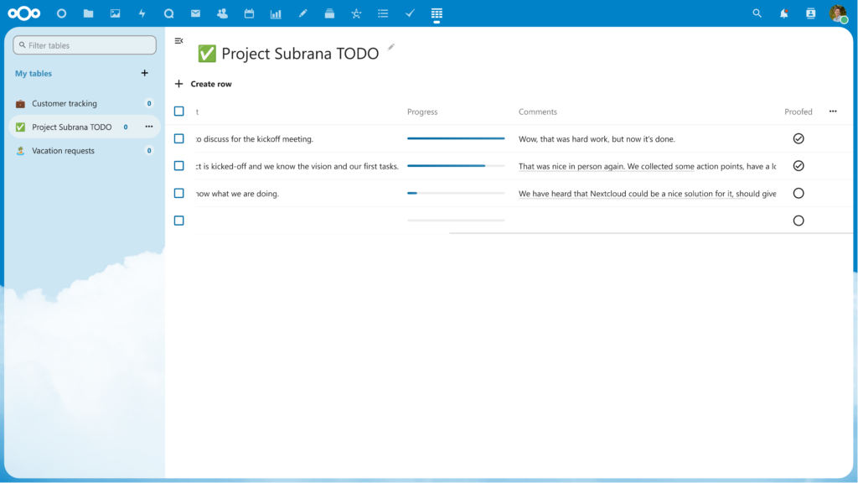Open the Photos app
Screen dimensions: 858x483
[x=114, y=13]
